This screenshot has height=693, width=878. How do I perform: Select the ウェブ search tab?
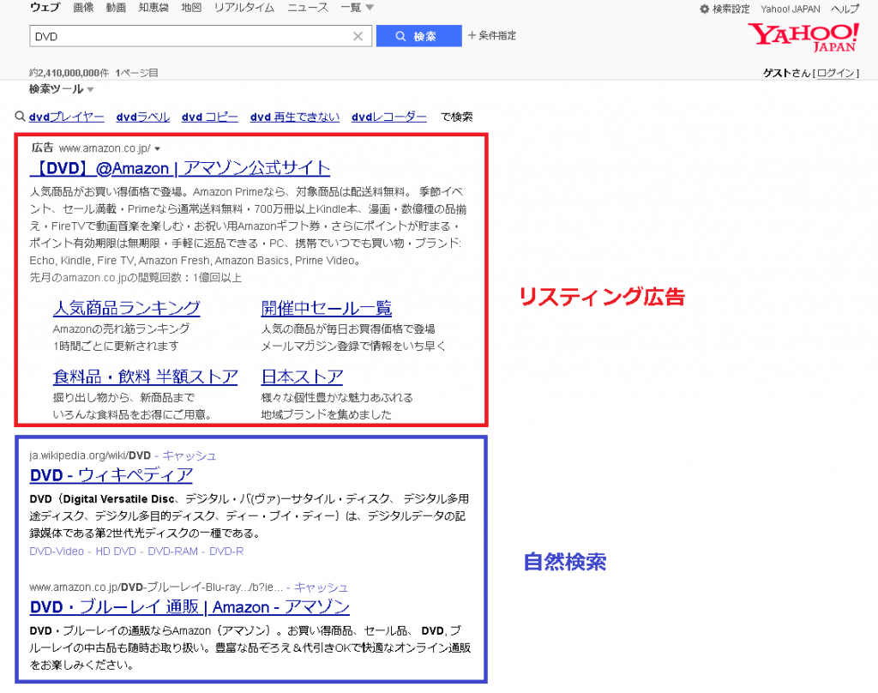[45, 7]
